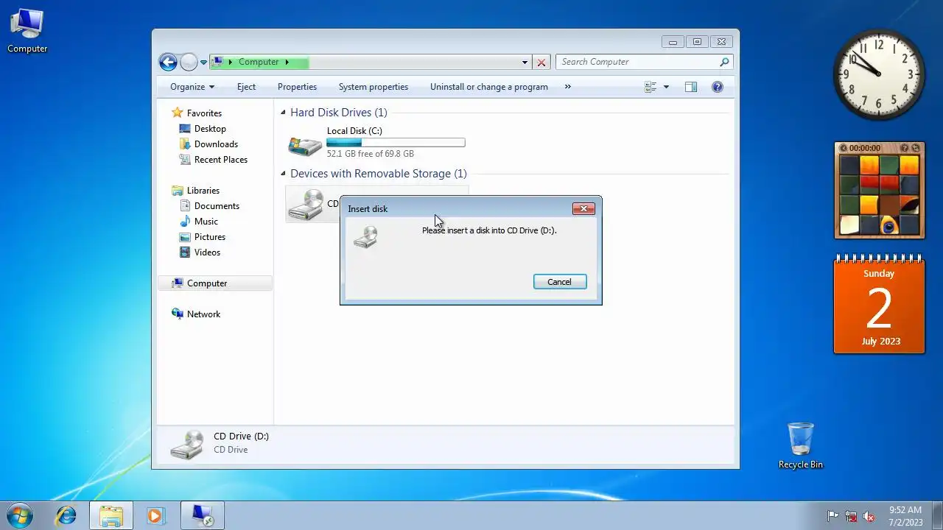Image resolution: width=943 pixels, height=530 pixels.
Task: Click Uninstall or change a program
Action: point(488,87)
